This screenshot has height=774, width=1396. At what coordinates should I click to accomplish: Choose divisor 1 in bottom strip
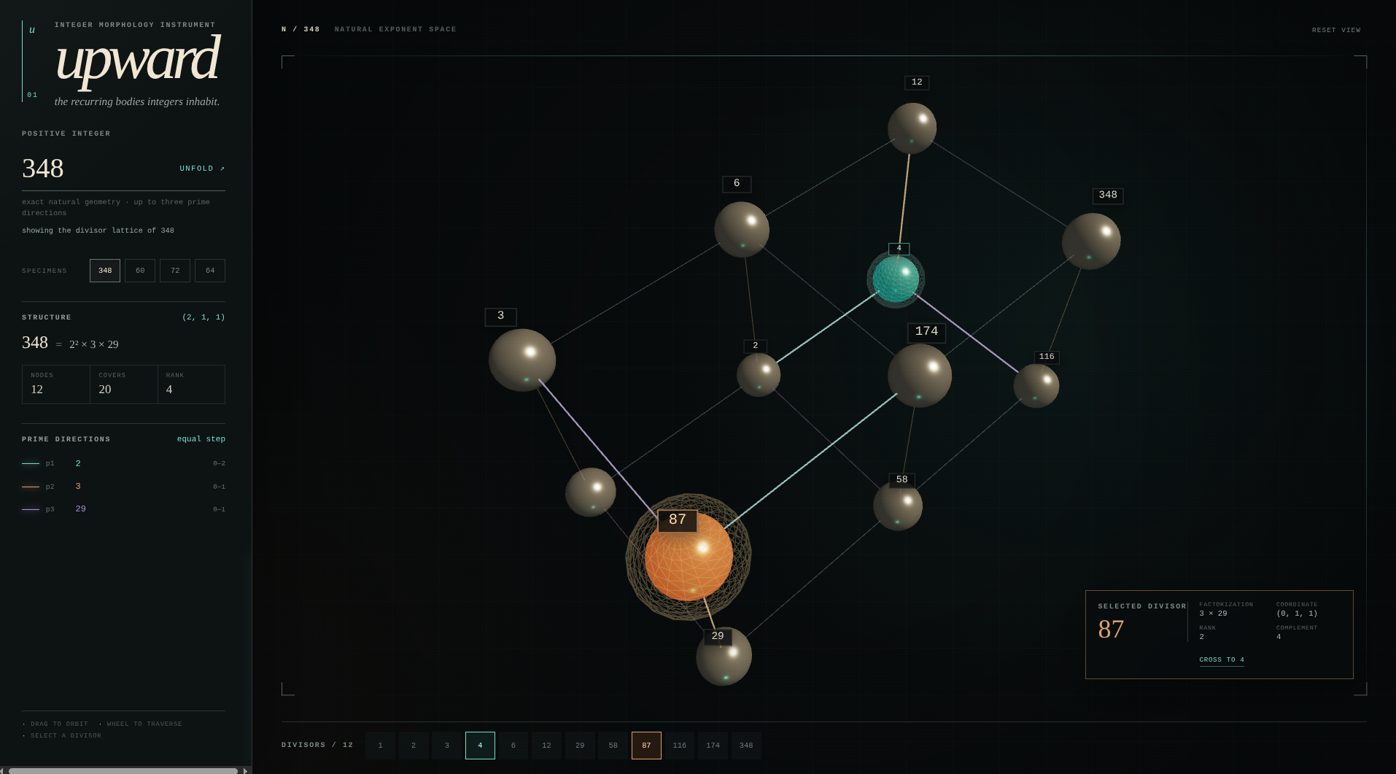tap(381, 746)
